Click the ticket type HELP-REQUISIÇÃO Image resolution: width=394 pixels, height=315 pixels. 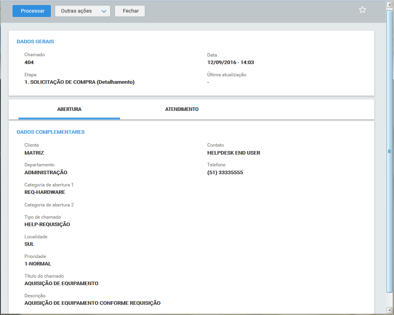(47, 224)
